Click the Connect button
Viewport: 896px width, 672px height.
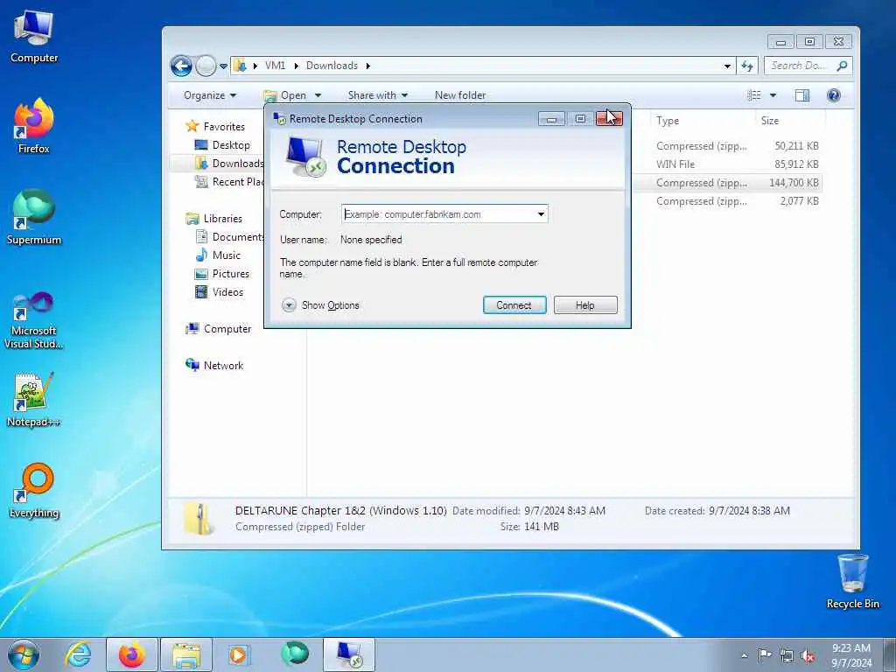tap(514, 305)
